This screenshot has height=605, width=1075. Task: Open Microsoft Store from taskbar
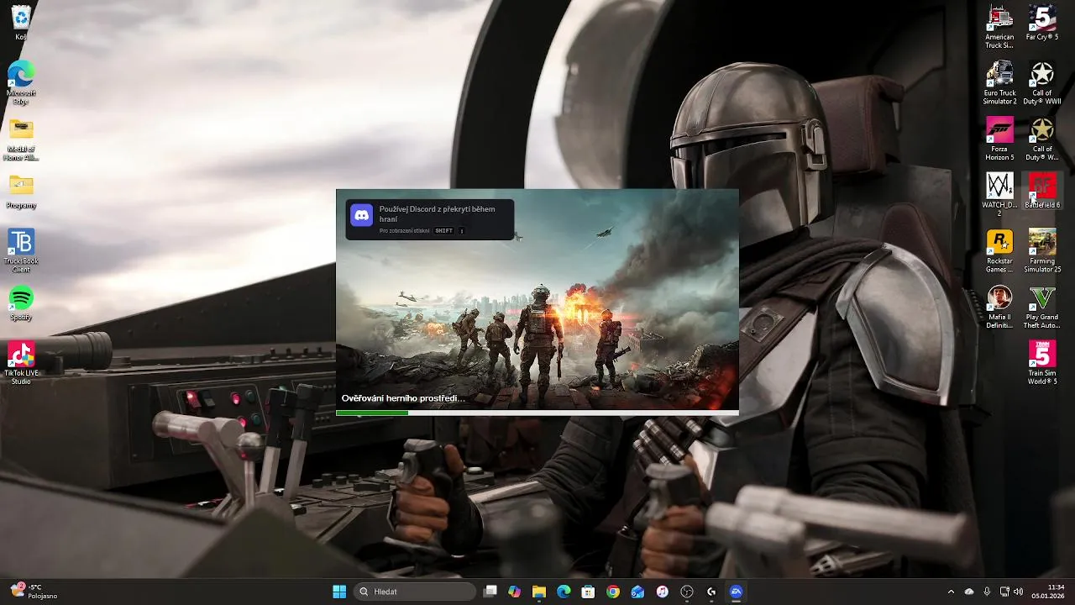589,592
